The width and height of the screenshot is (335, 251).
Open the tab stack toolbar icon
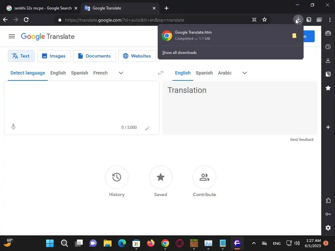coord(319,20)
